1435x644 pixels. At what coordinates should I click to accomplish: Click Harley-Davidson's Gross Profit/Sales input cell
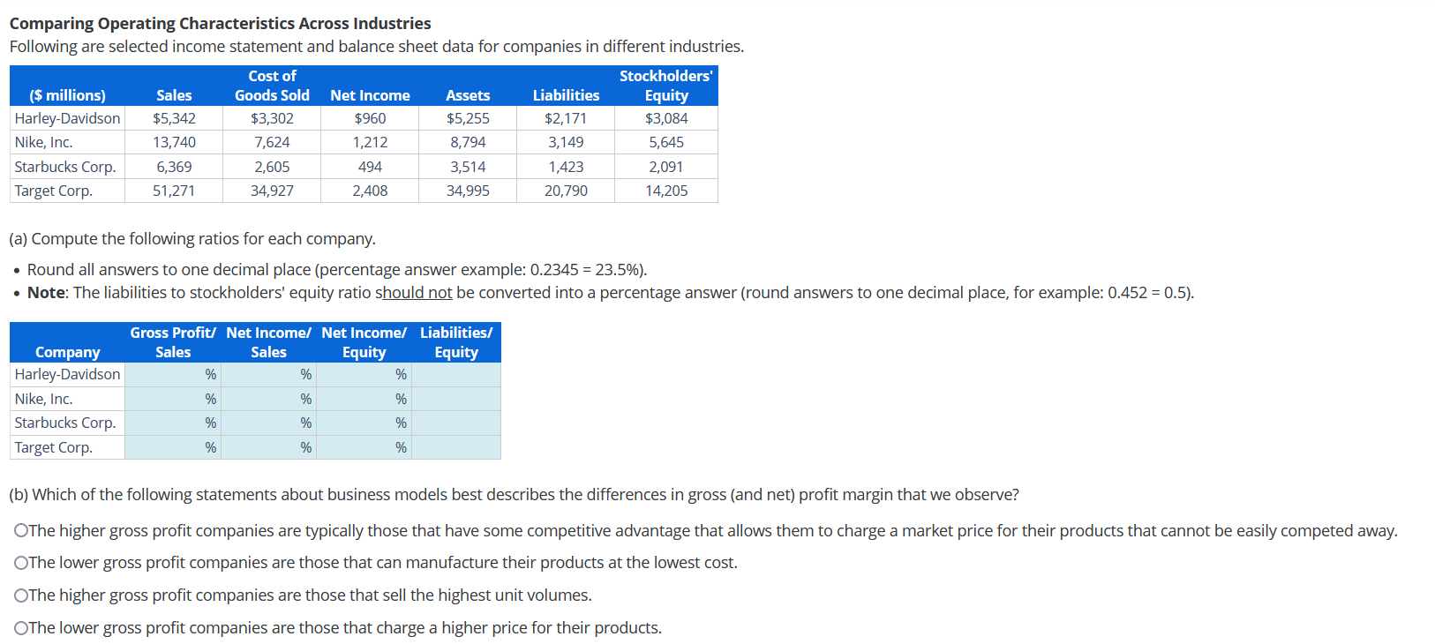point(172,374)
